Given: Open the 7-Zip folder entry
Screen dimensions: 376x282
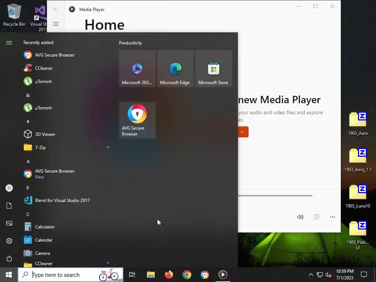Looking at the screenshot, I should (67, 148).
